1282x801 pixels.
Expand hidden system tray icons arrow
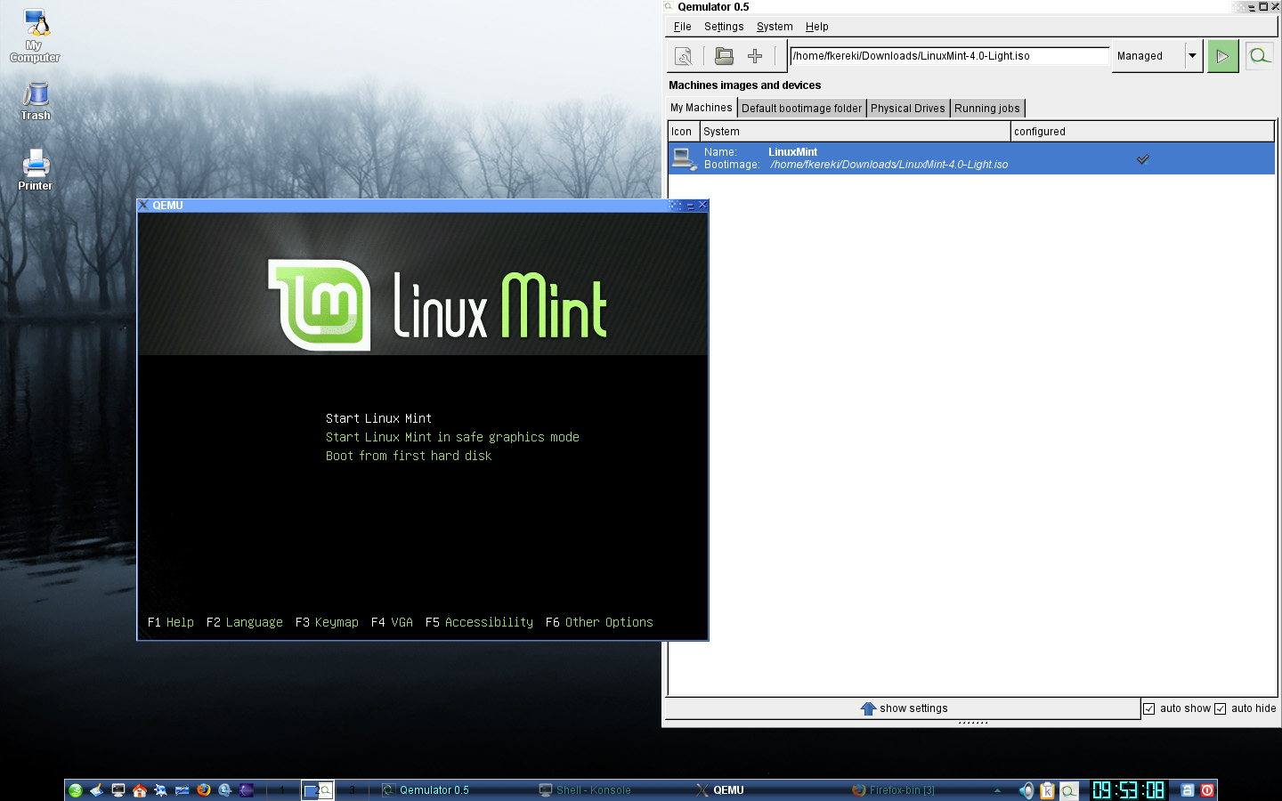997,789
